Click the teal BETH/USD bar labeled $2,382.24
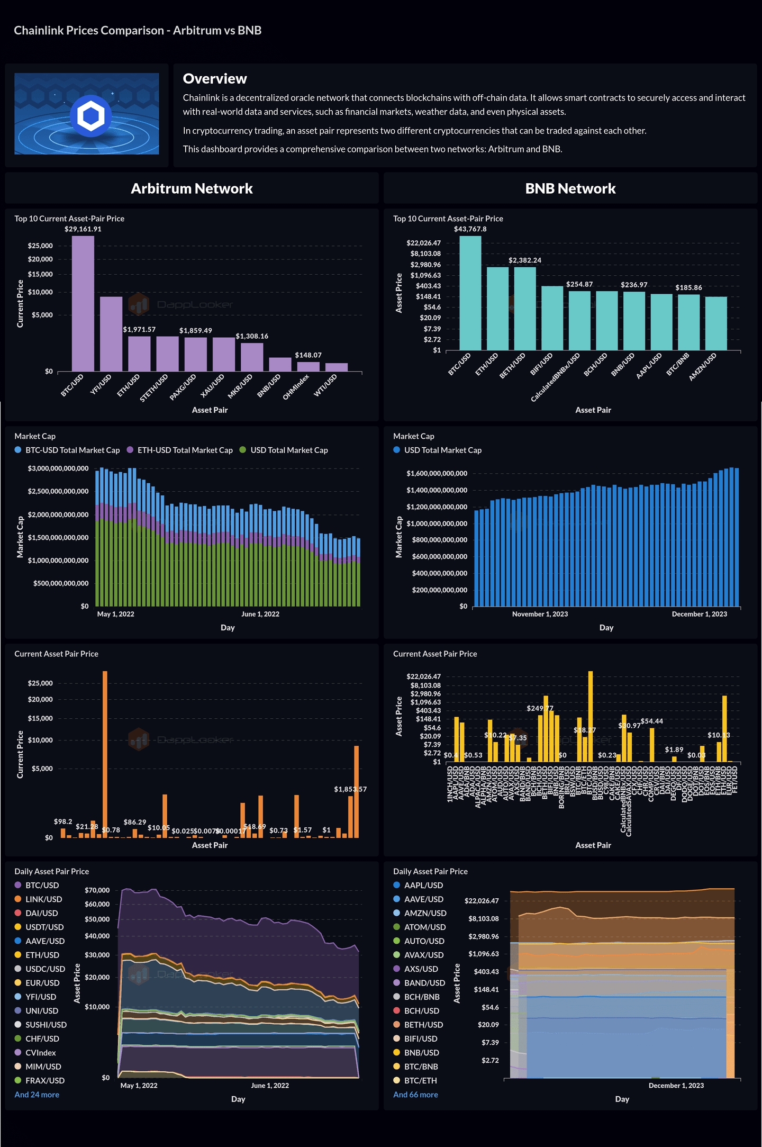762x1147 pixels. point(525,308)
